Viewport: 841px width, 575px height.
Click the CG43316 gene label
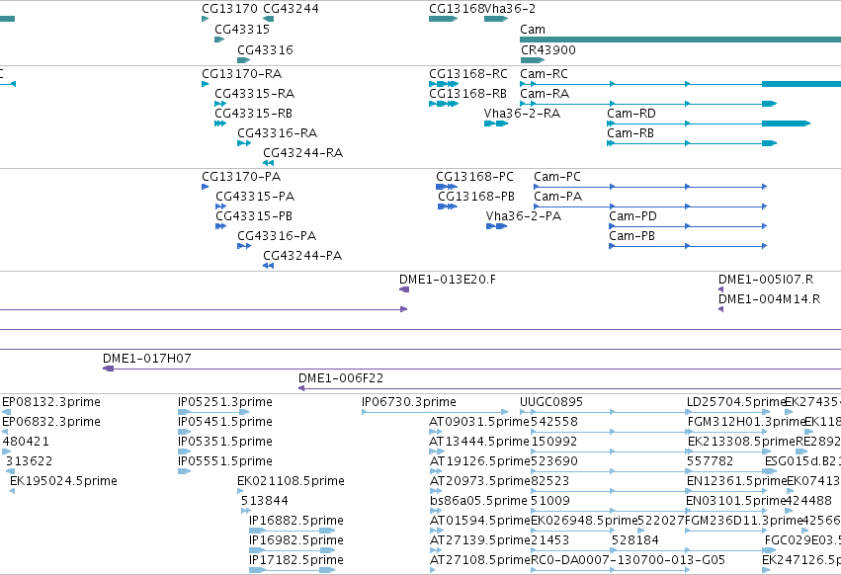pyautogui.click(x=265, y=49)
